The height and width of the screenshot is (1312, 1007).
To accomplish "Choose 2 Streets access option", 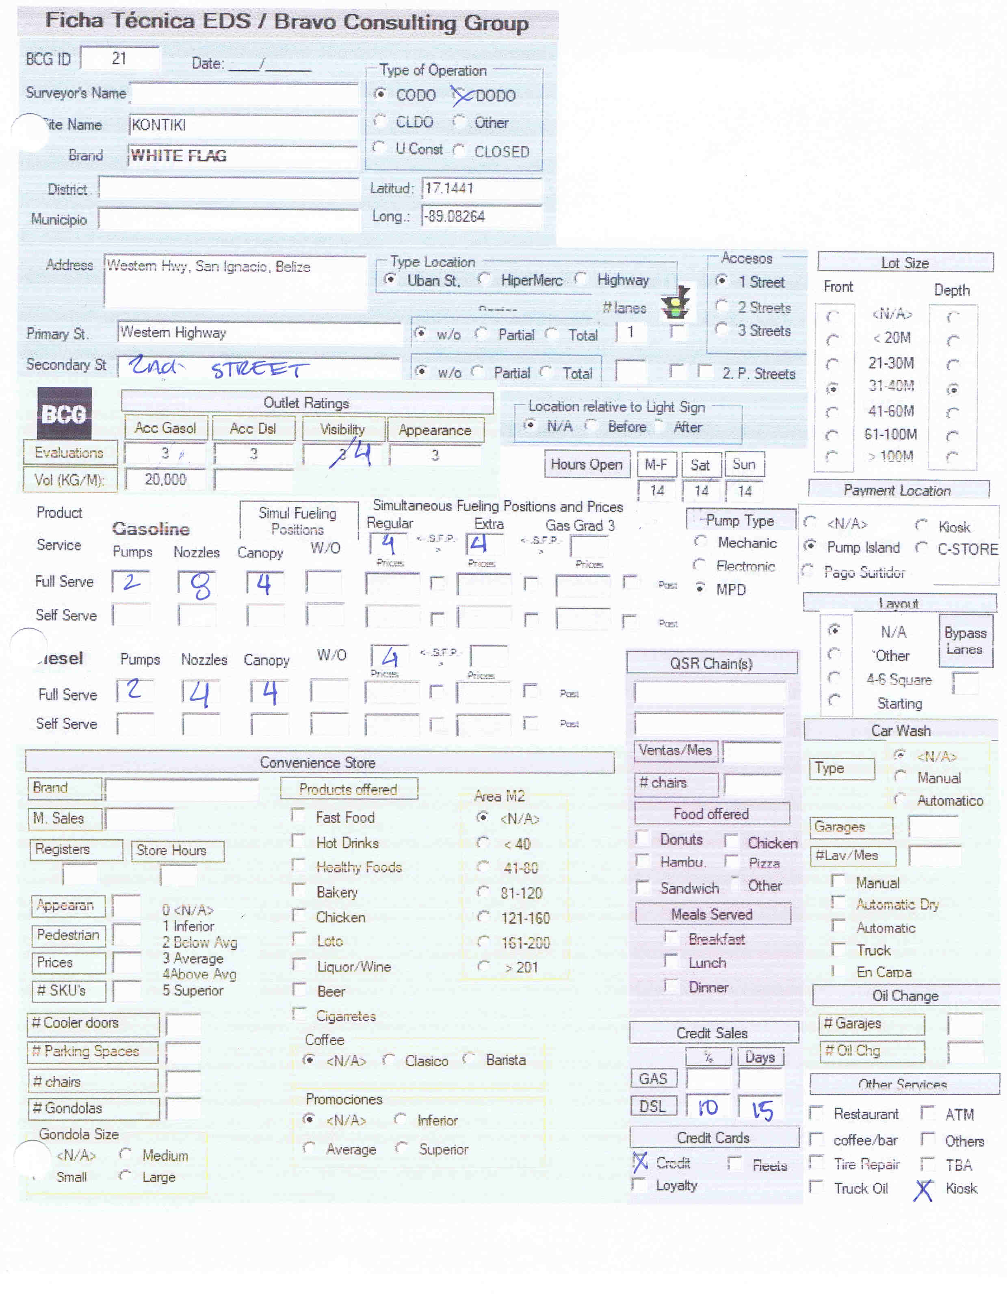I will click(722, 306).
